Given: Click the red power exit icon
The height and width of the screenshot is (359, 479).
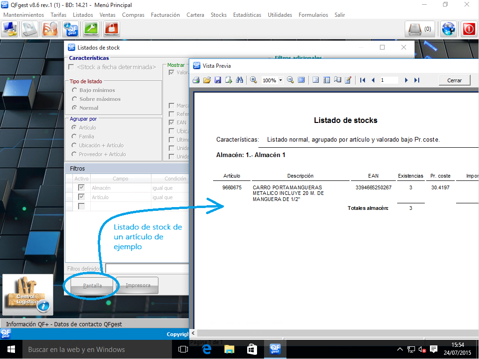Looking at the screenshot, I should pos(469,29).
